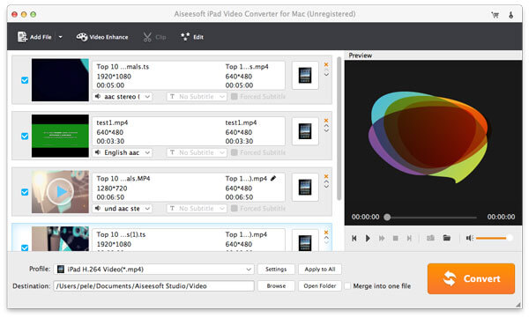Take a snapshot with the camera icon

[x=430, y=238]
